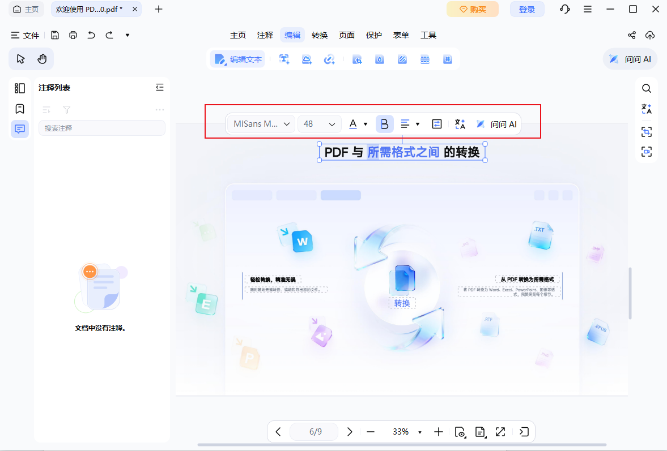Select the Add Image tool icon
667x451 pixels.
307,59
